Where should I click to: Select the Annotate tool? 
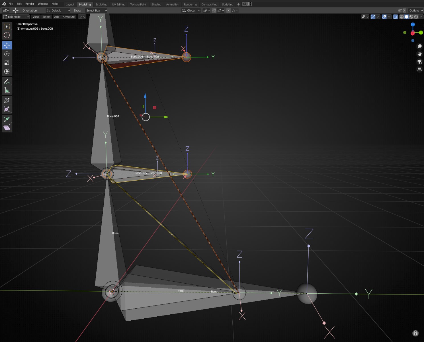(7, 82)
